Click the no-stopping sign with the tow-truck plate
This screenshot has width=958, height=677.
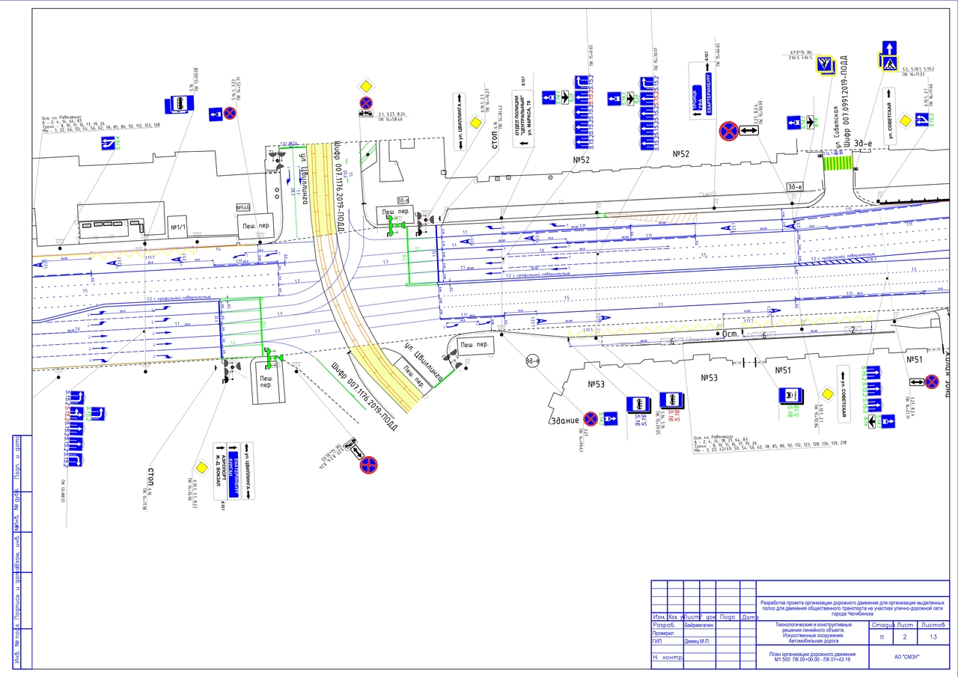365,103
